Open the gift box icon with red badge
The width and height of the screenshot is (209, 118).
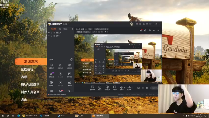pos(141,30)
